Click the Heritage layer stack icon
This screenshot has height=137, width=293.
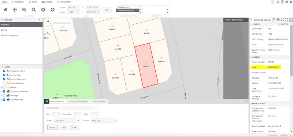pyautogui.click(x=8, y=95)
